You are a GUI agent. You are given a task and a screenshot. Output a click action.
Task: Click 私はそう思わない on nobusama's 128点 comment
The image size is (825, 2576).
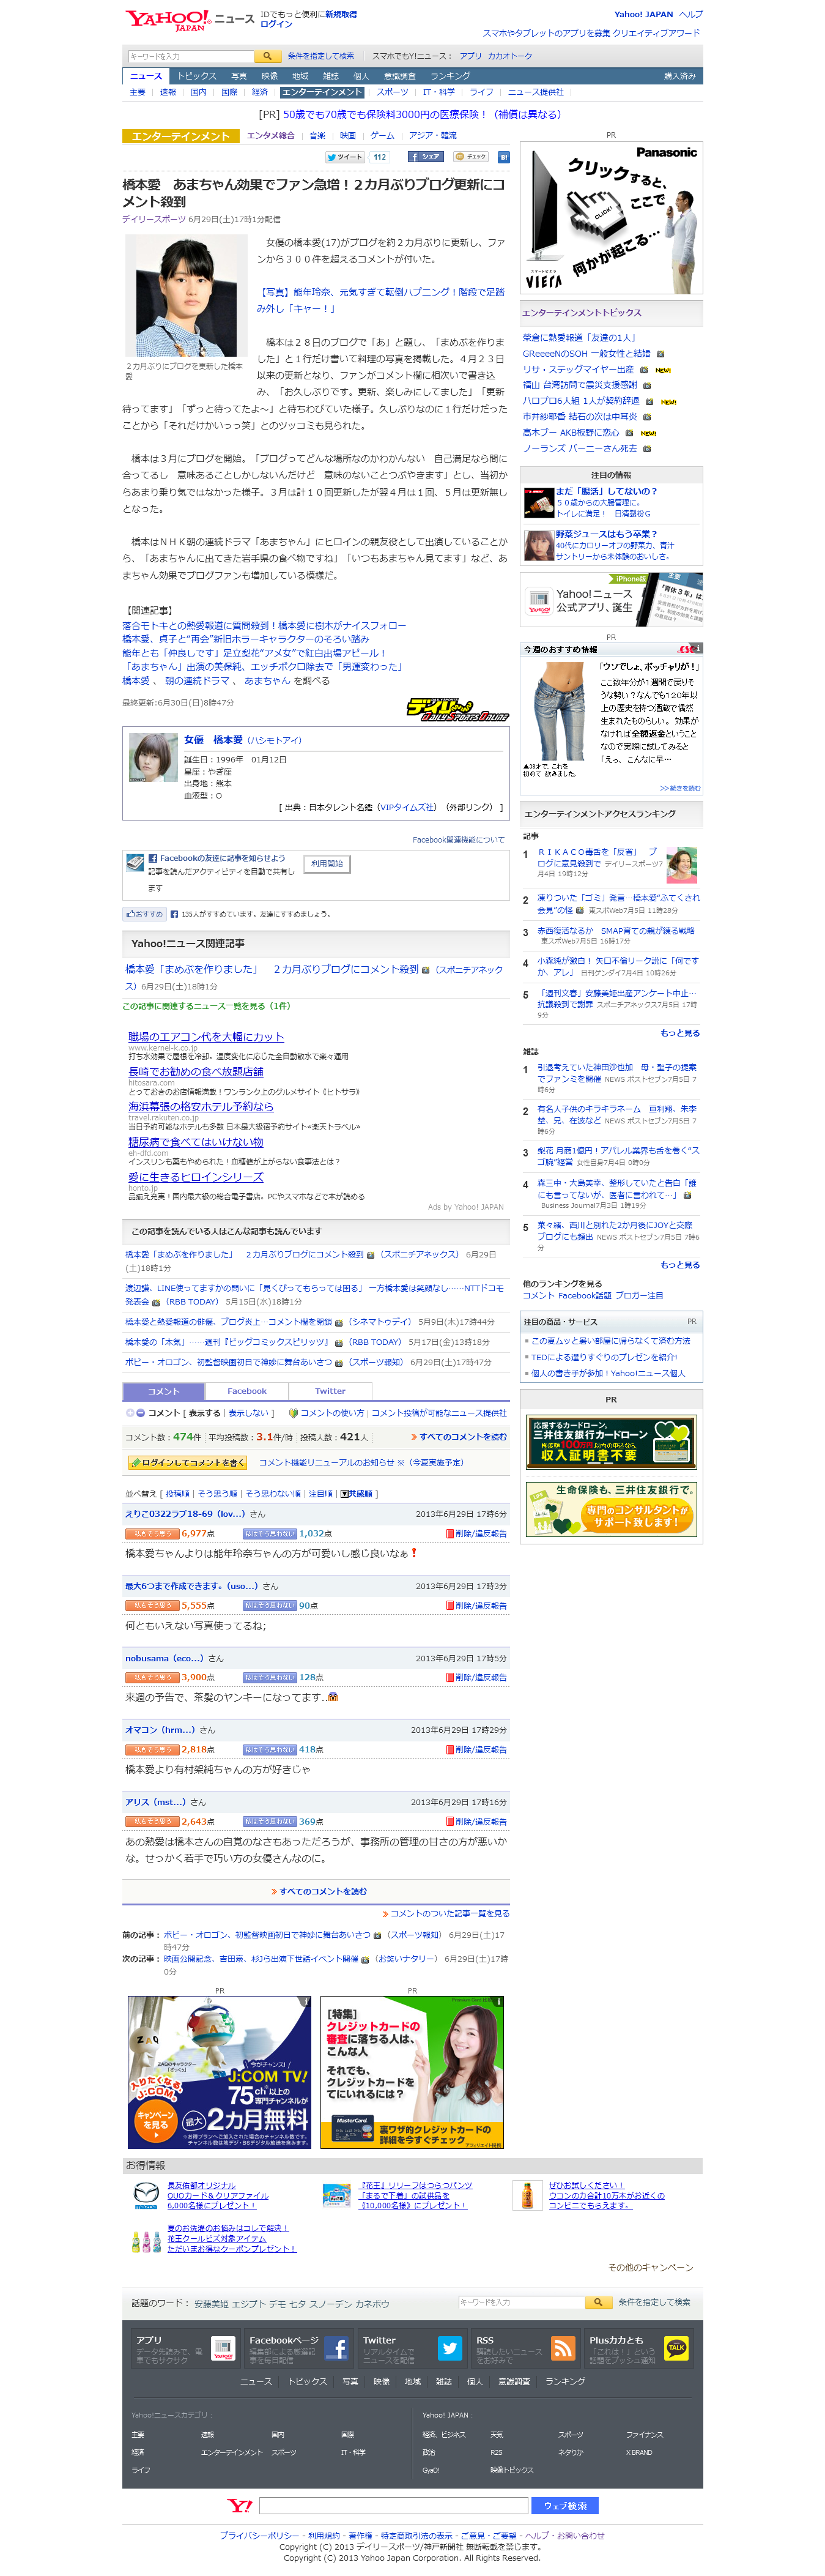click(269, 1677)
